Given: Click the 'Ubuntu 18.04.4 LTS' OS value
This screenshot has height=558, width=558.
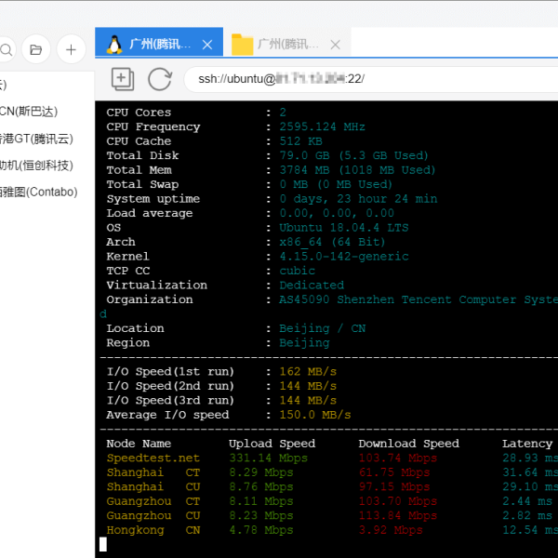Looking at the screenshot, I should point(344,228).
